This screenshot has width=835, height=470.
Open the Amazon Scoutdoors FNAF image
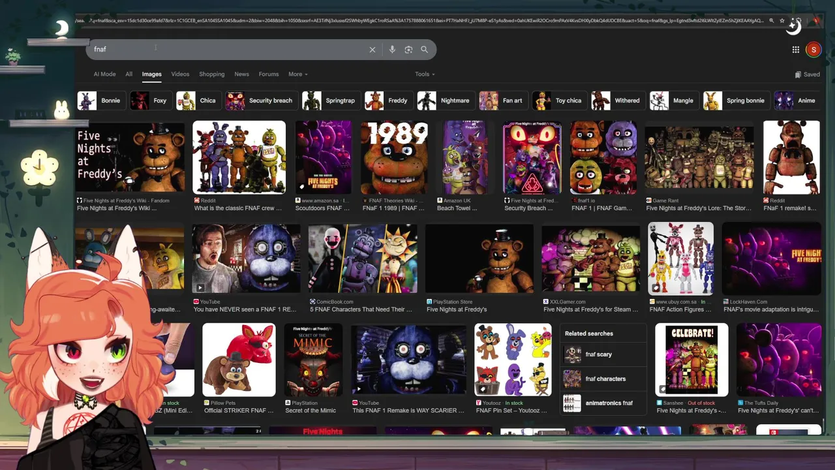point(323,157)
